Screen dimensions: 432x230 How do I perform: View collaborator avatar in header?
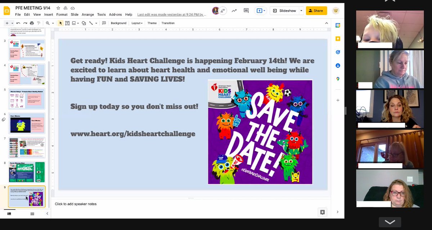[x=215, y=10]
